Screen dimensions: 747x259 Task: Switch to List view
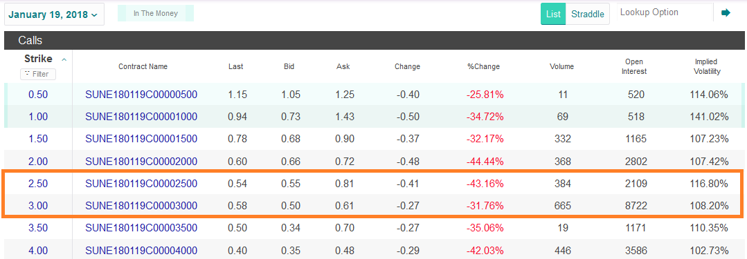tap(553, 14)
